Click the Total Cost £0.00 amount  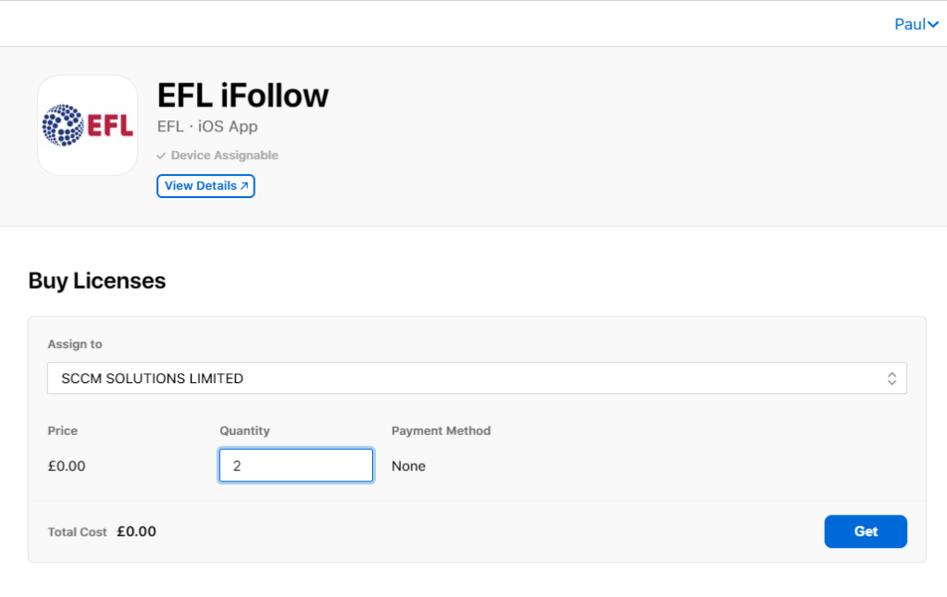[x=136, y=532]
